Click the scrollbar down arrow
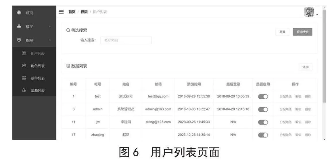 pos(324,139)
